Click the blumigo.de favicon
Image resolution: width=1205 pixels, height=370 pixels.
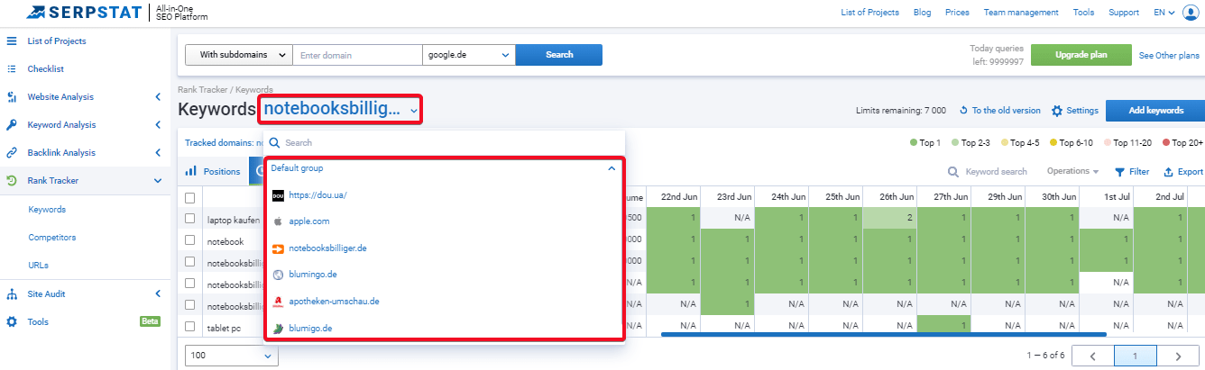pyautogui.click(x=278, y=329)
